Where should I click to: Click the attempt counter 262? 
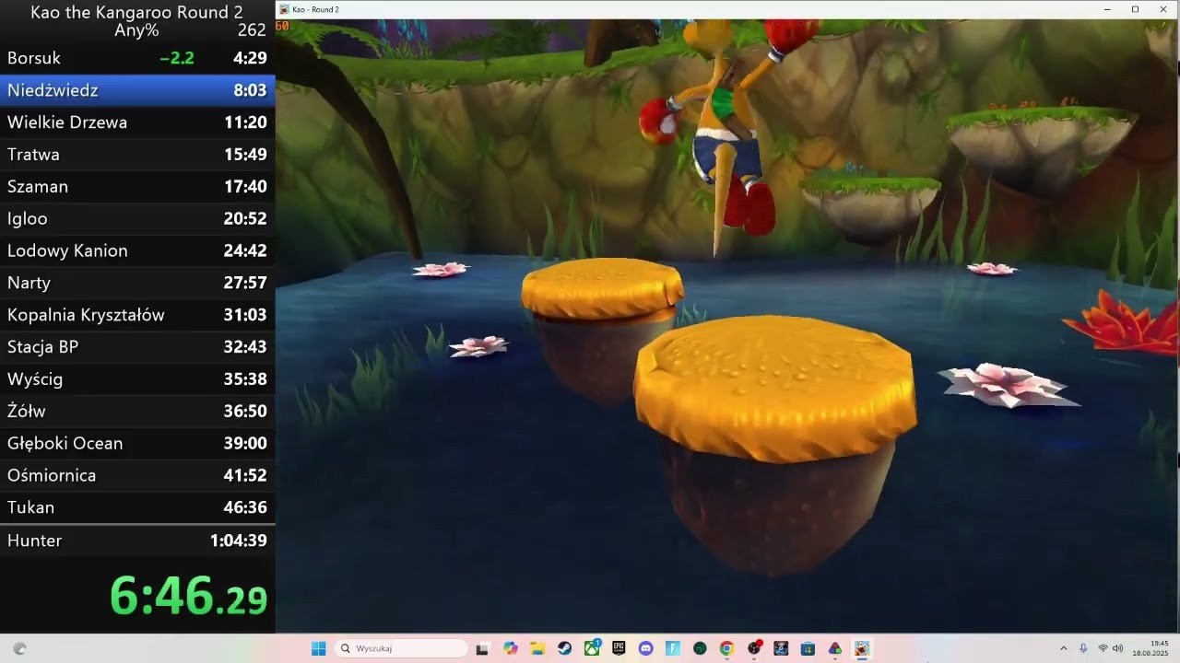coord(252,30)
